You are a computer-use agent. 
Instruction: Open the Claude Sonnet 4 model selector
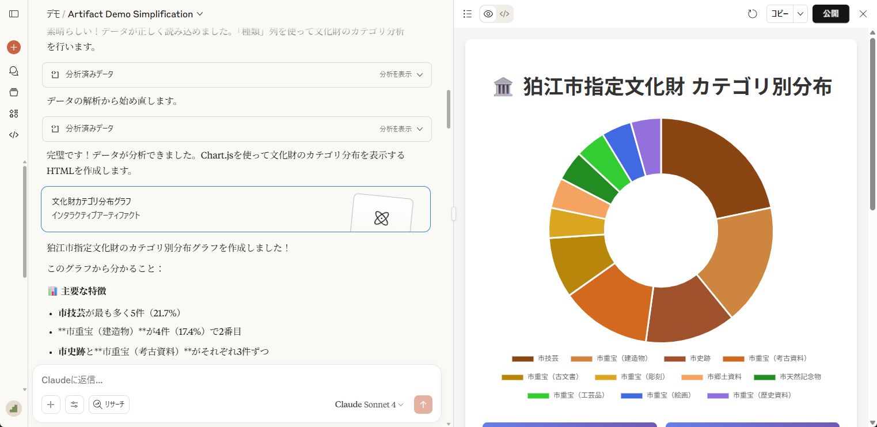(369, 405)
